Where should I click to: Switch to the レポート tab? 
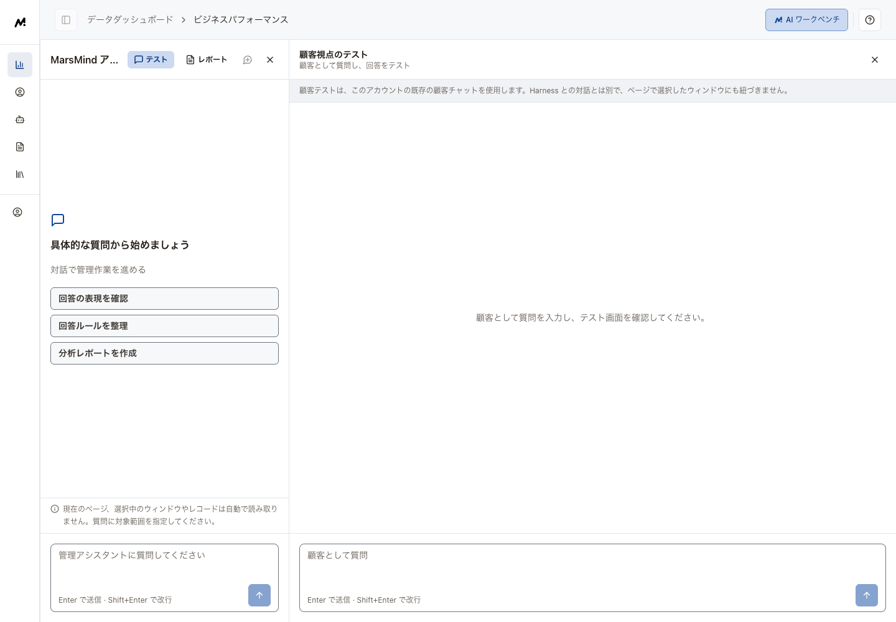tap(207, 60)
